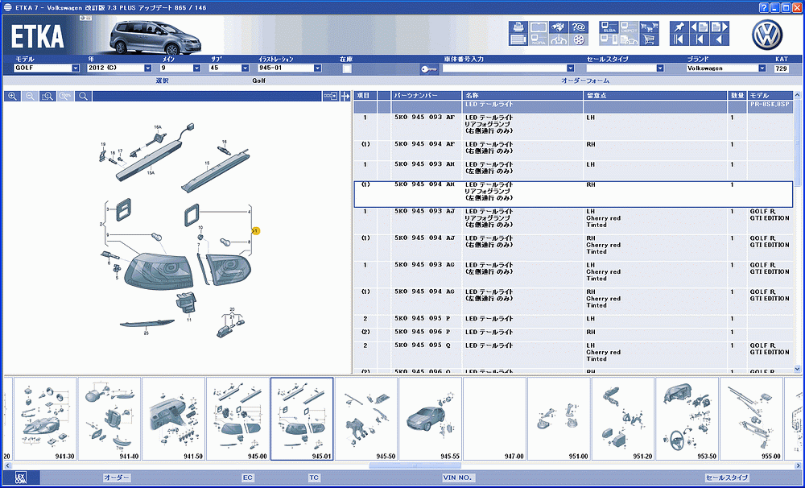Screen dimensions: 805x488
Task: Click the key icon beside VIN input
Action: pyautogui.click(x=429, y=68)
